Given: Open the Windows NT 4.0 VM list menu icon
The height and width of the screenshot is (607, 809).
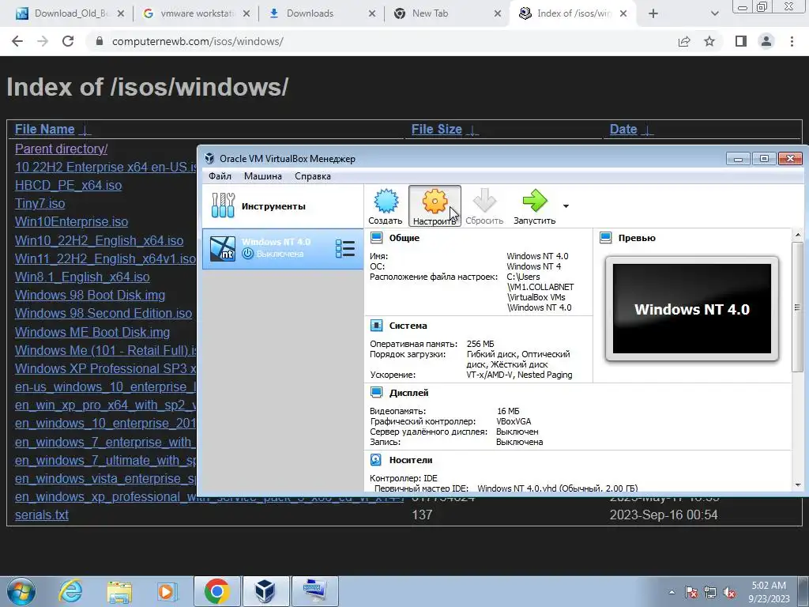Looking at the screenshot, I should click(x=345, y=248).
